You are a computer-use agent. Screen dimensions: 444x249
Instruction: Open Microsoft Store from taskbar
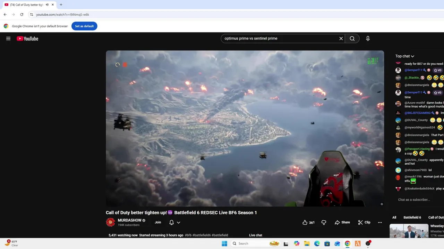click(x=327, y=243)
